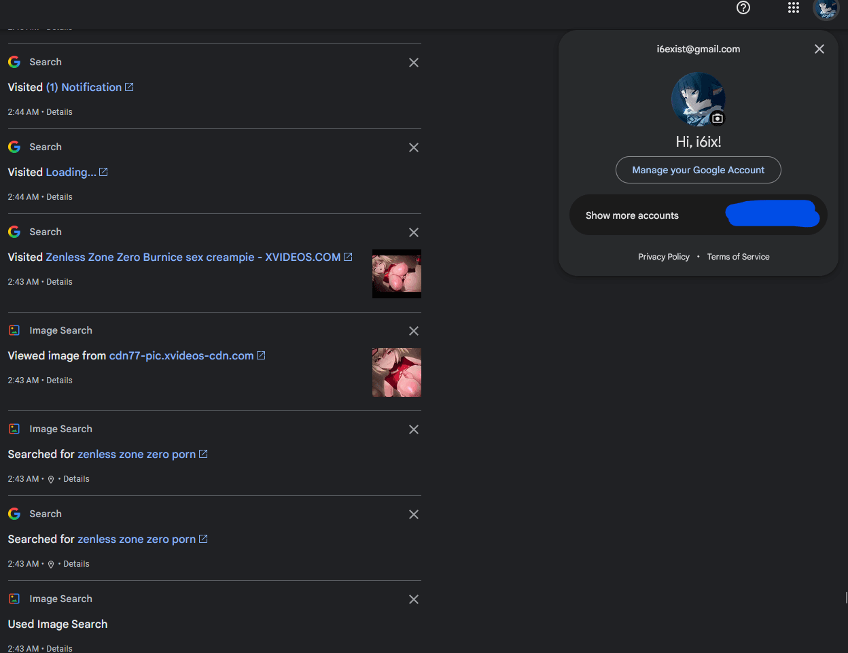The height and width of the screenshot is (653, 848).
Task: Click camera icon to change profile picture
Action: tap(717, 118)
